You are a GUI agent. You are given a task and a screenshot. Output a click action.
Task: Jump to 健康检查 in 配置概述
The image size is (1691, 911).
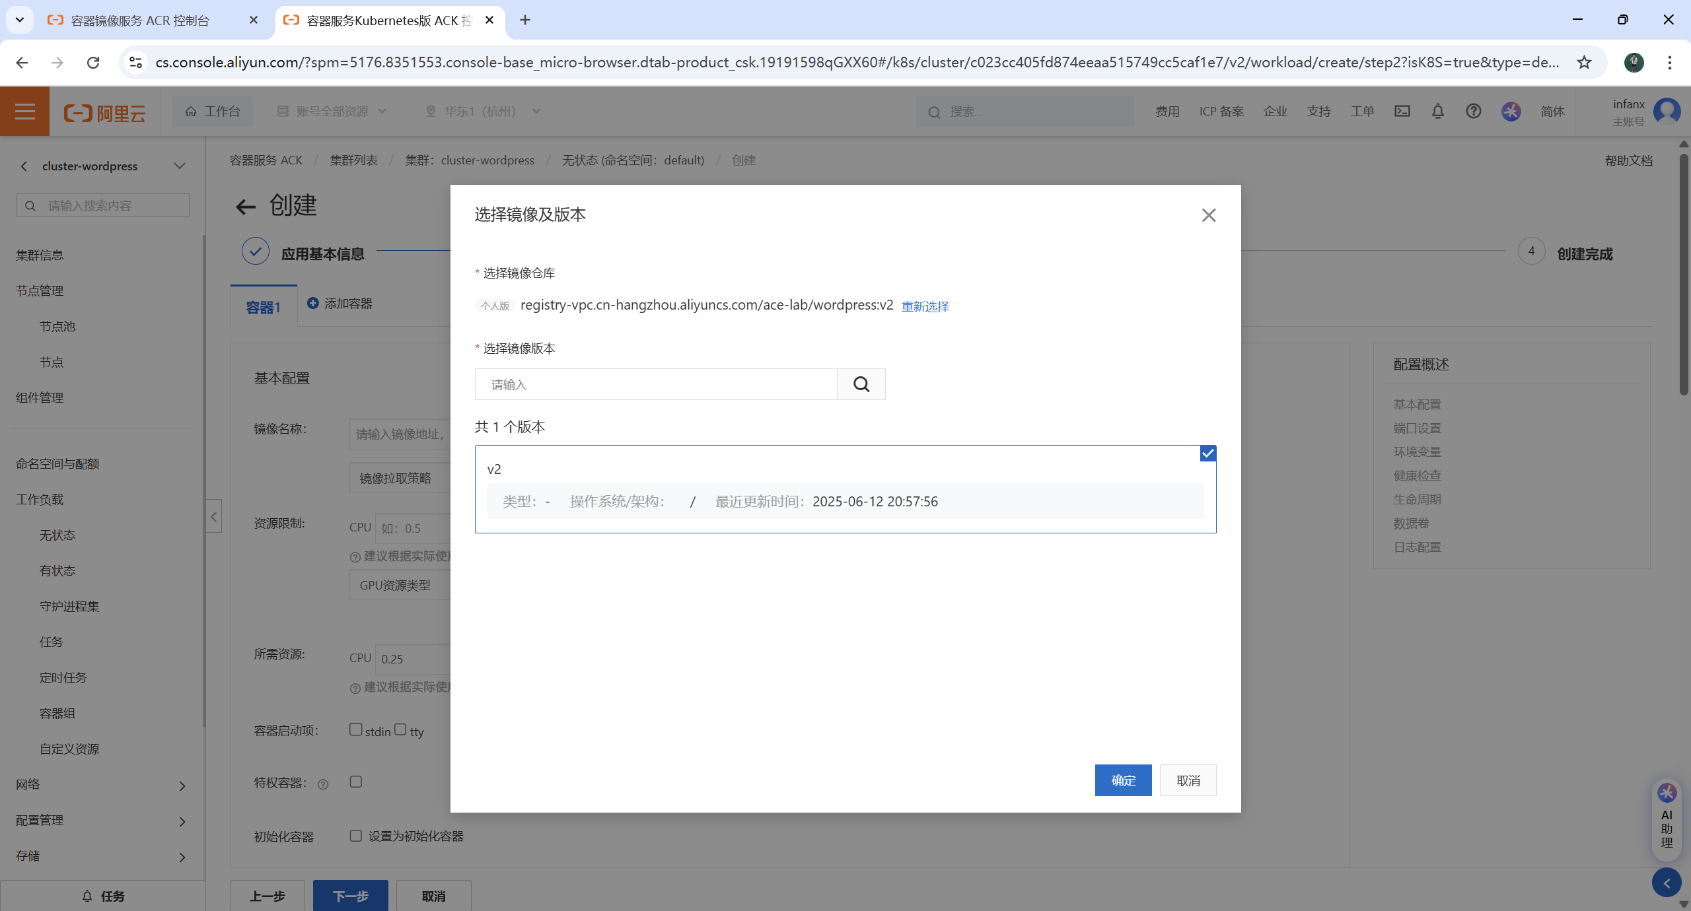pos(1418,475)
